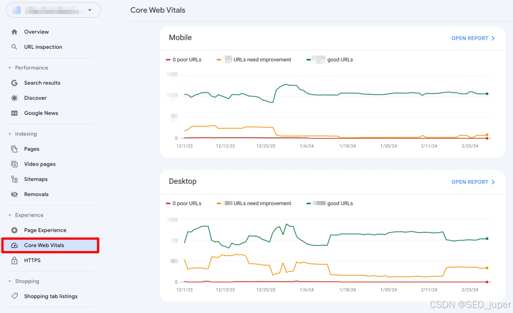
Task: Click Mobile 'good URLs' legend
Action: click(329, 60)
